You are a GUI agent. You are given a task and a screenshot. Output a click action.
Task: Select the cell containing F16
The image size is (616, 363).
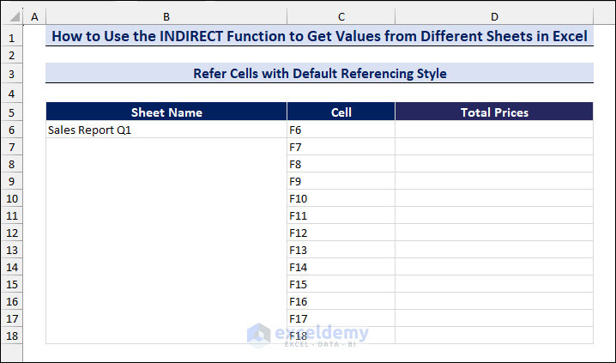pyautogui.click(x=341, y=301)
